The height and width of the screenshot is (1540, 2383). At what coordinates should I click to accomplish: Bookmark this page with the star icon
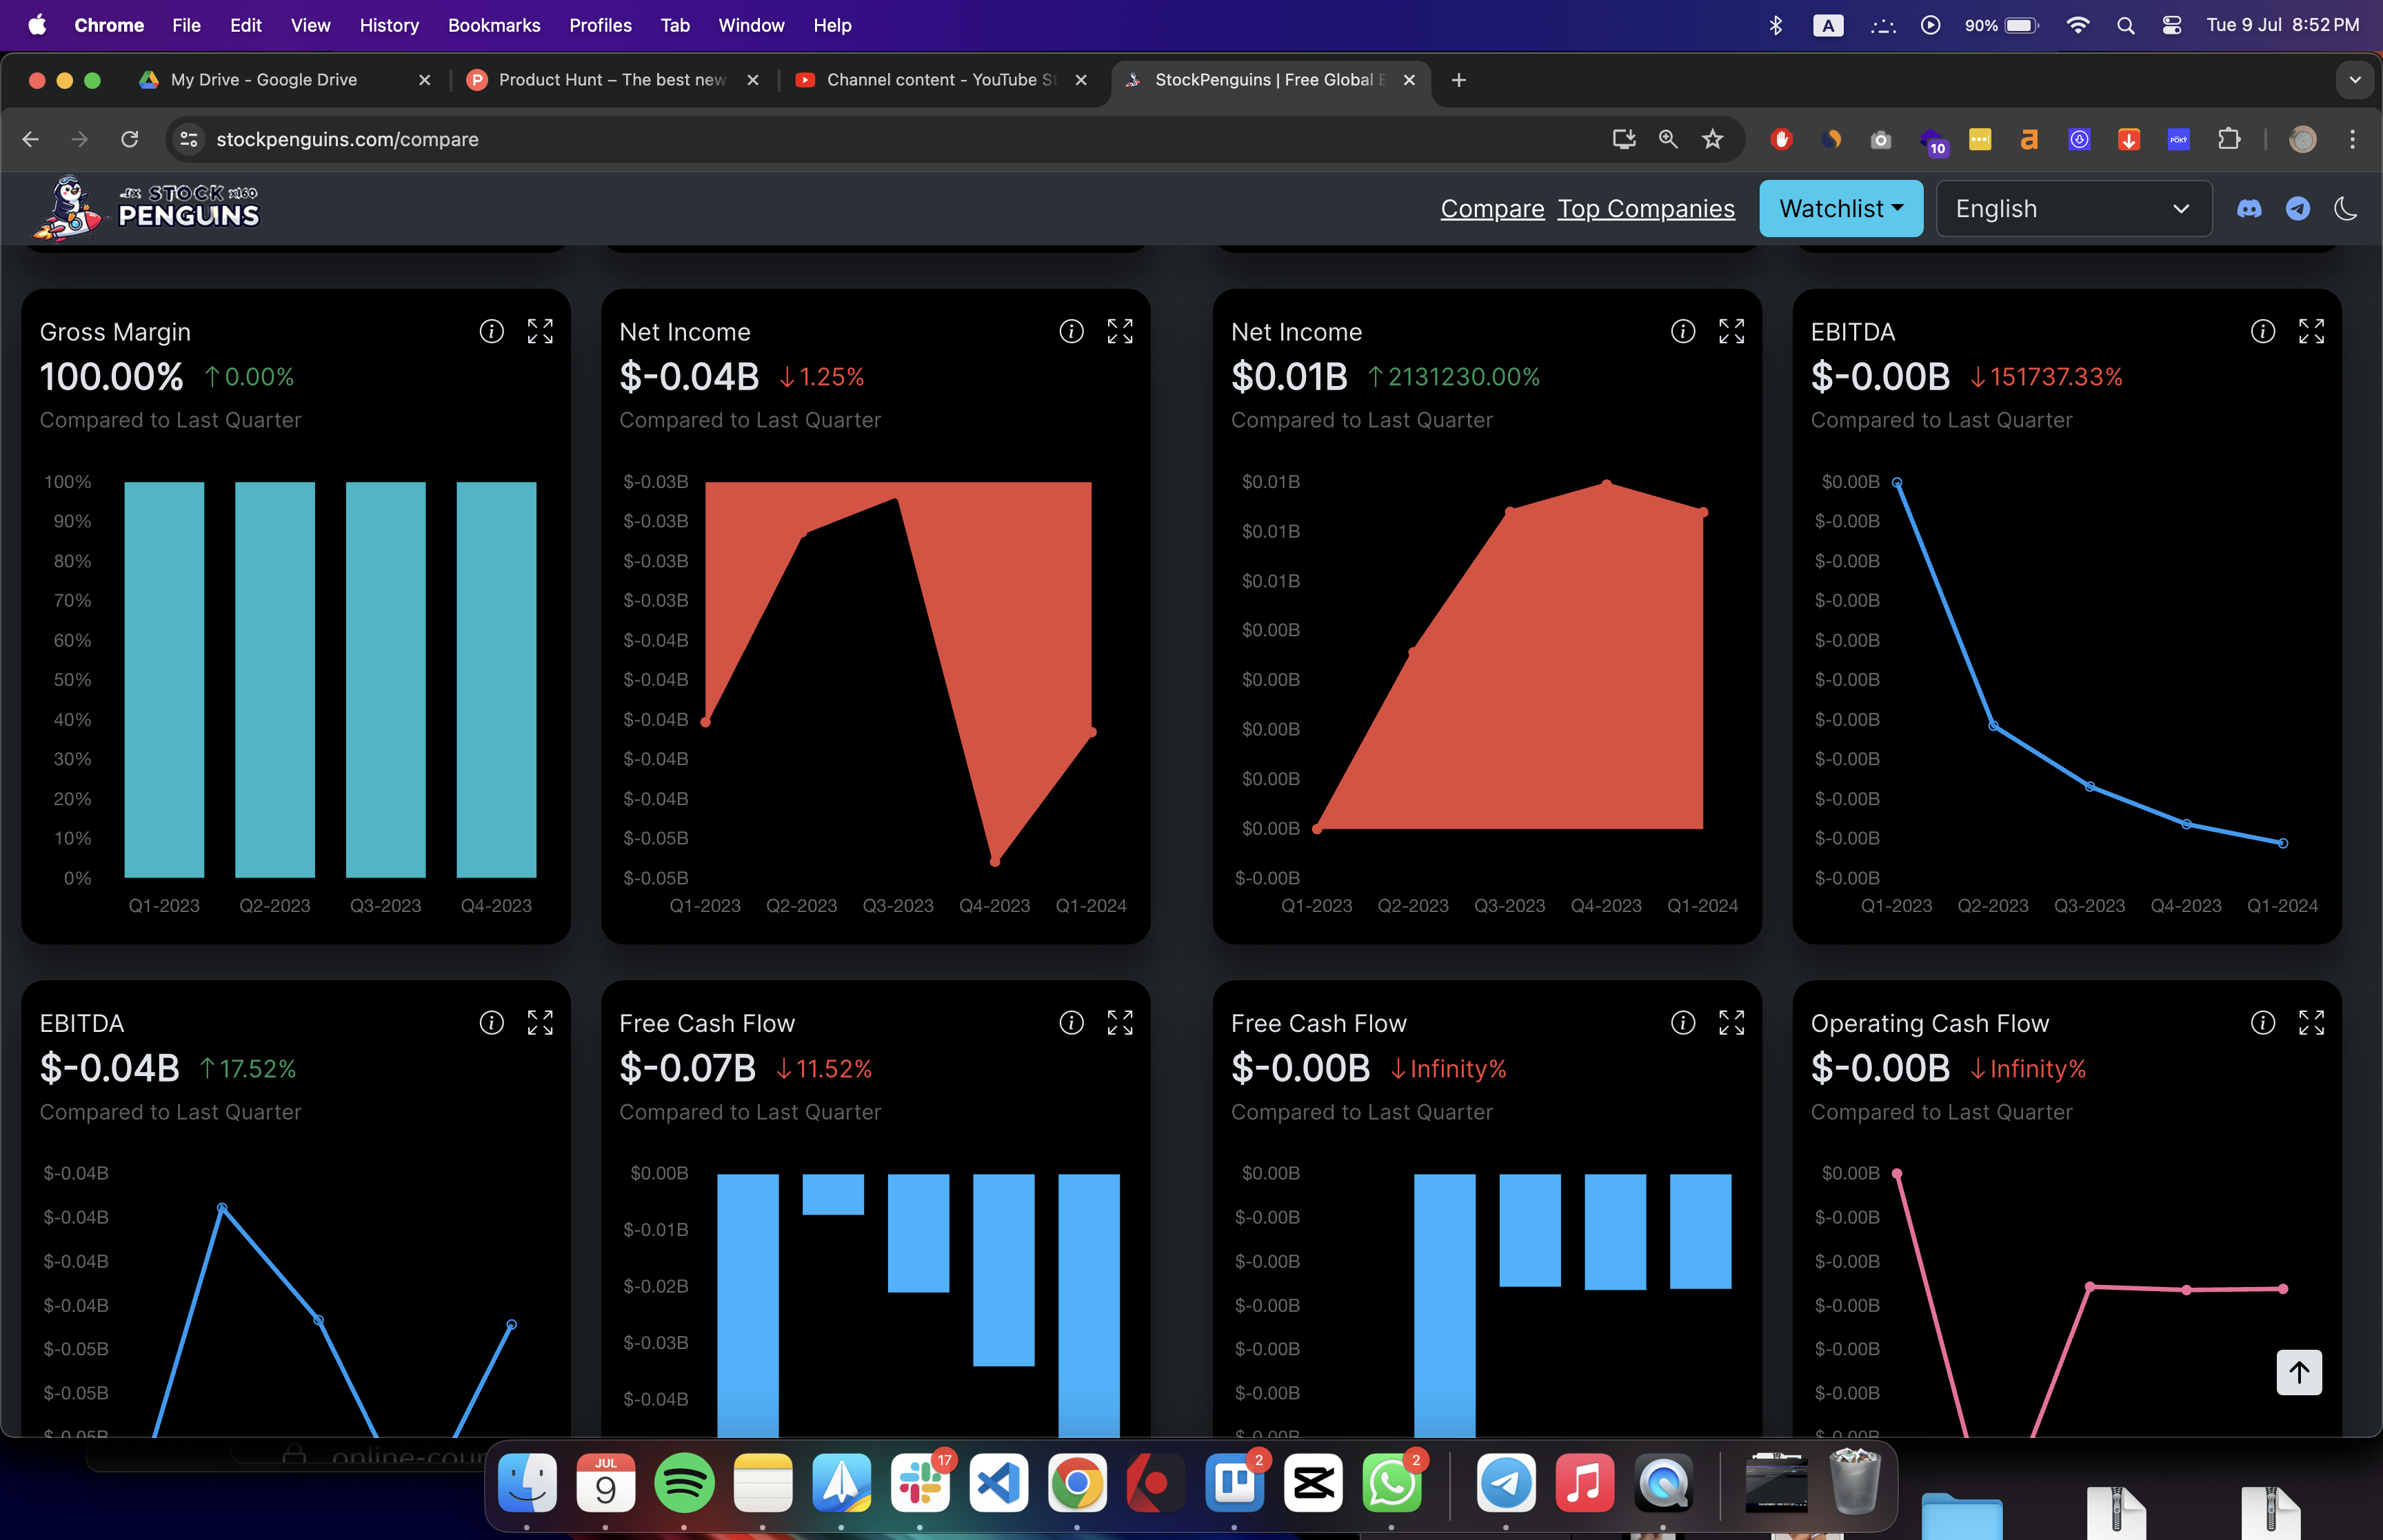[1713, 139]
